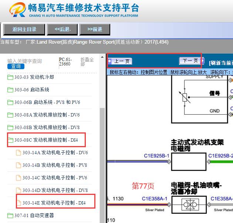Click the tree panel vertical scrollbar thumb

point(102,165)
